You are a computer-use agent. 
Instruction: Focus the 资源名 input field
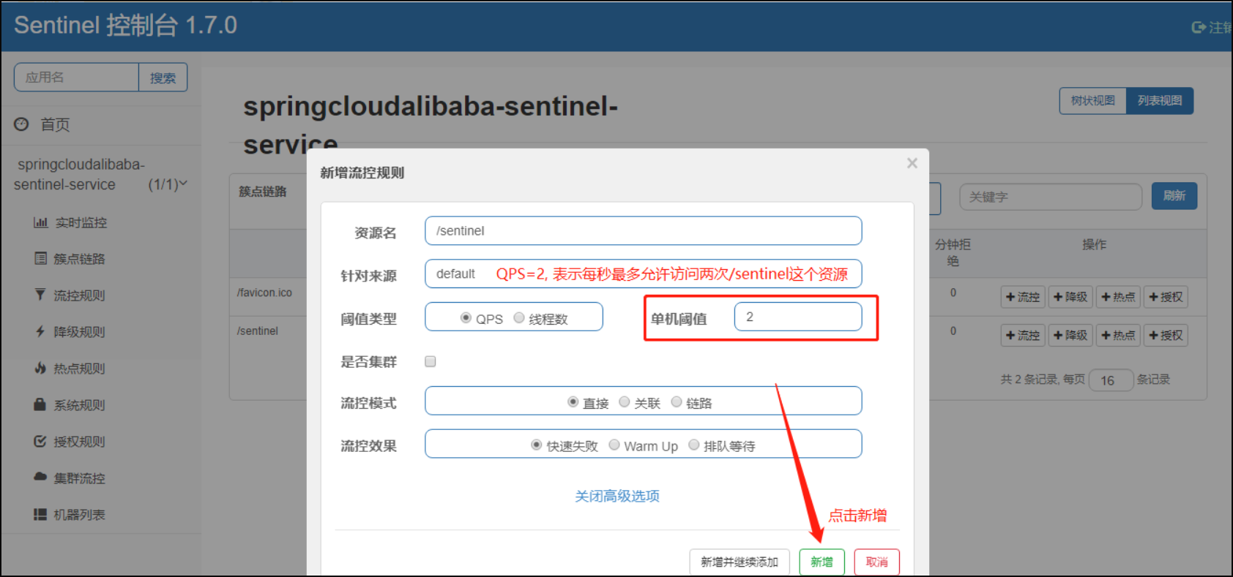(643, 230)
